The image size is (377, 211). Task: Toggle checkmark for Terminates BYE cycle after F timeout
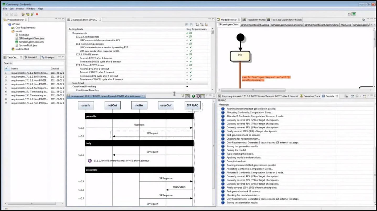tap(191, 76)
